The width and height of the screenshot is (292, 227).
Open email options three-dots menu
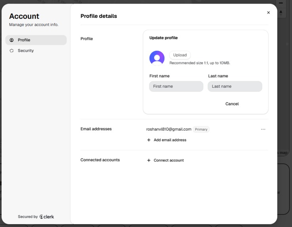tap(263, 129)
